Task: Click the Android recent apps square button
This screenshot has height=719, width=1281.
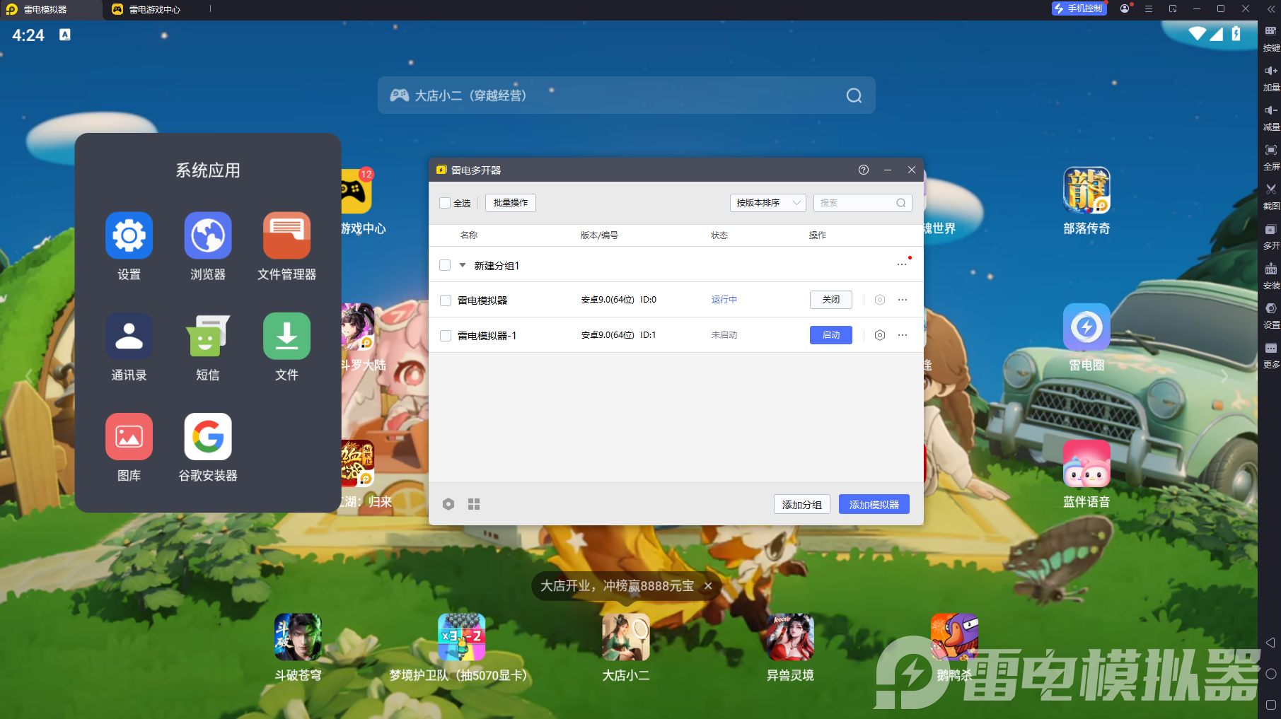Action: click(1270, 705)
